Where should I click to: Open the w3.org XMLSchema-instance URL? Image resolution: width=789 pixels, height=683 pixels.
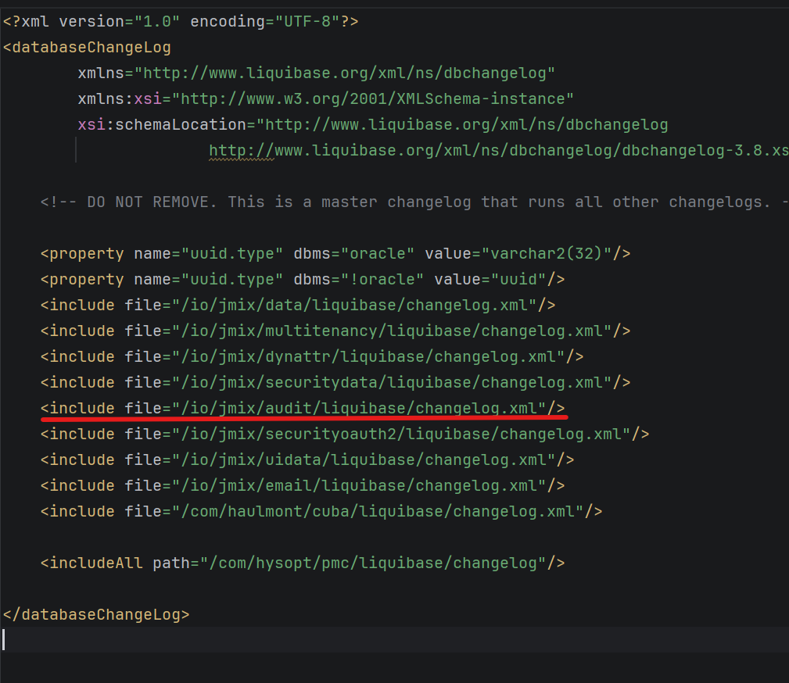tap(374, 99)
